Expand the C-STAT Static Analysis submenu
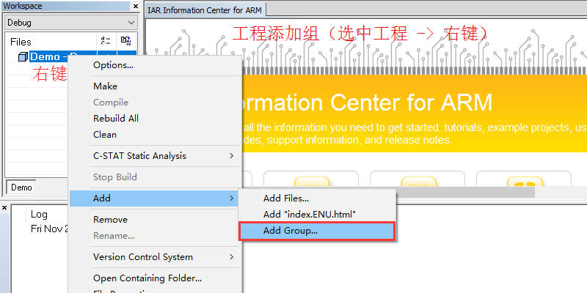 (x=232, y=155)
